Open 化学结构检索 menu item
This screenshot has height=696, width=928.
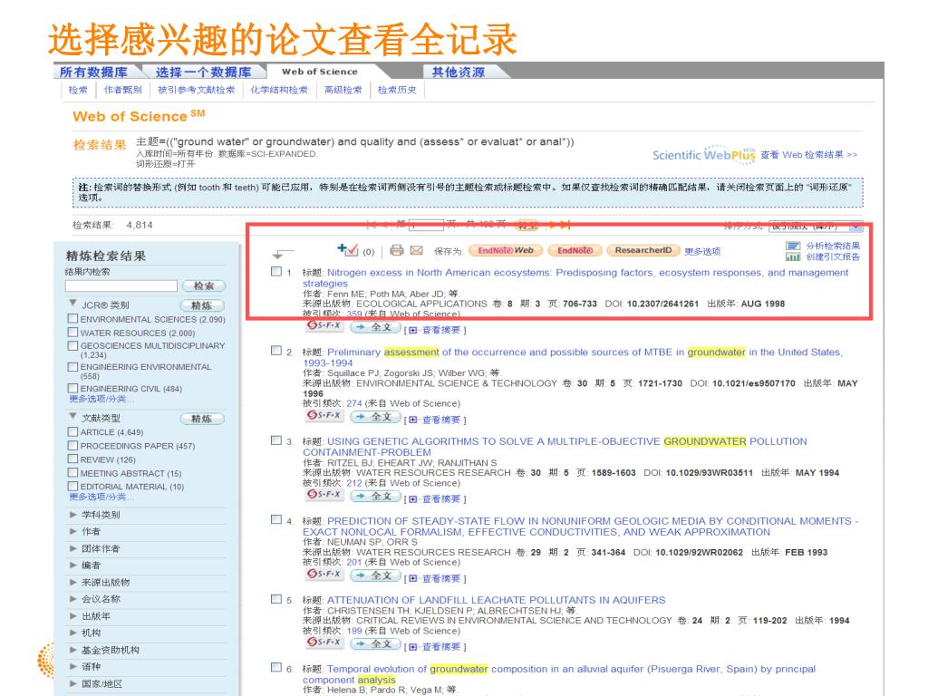pyautogui.click(x=279, y=90)
